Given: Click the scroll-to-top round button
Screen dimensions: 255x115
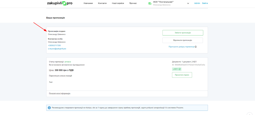Looking at the screenshot, I should (x=250, y=114).
